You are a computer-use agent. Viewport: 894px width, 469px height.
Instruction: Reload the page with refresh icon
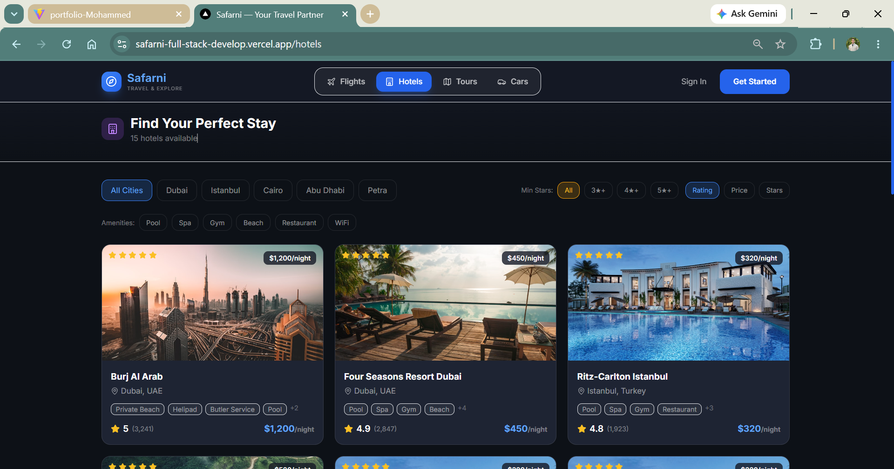67,44
